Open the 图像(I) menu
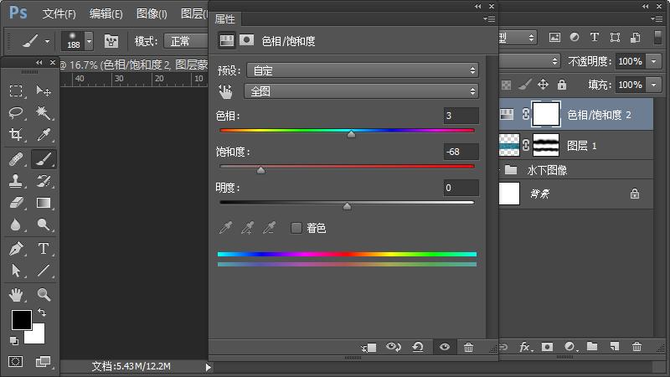Image resolution: width=670 pixels, height=377 pixels. (152, 13)
